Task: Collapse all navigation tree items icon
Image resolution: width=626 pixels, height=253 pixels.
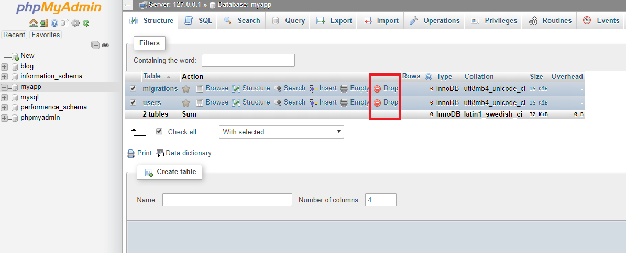Action: [95, 45]
